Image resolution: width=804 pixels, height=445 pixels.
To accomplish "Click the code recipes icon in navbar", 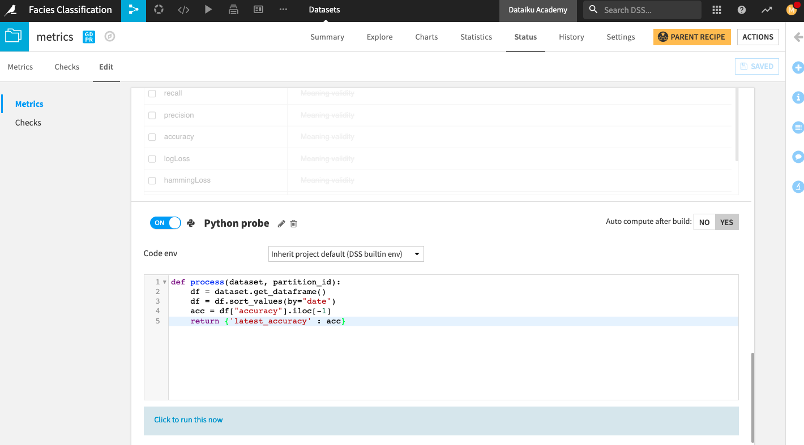I will (183, 10).
